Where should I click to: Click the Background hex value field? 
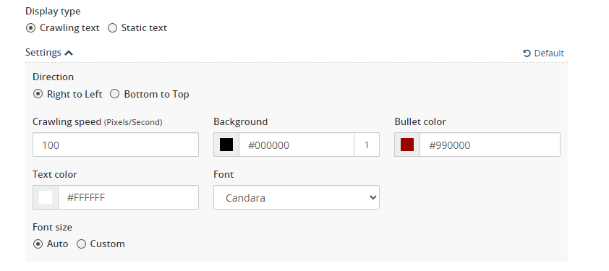coord(297,145)
